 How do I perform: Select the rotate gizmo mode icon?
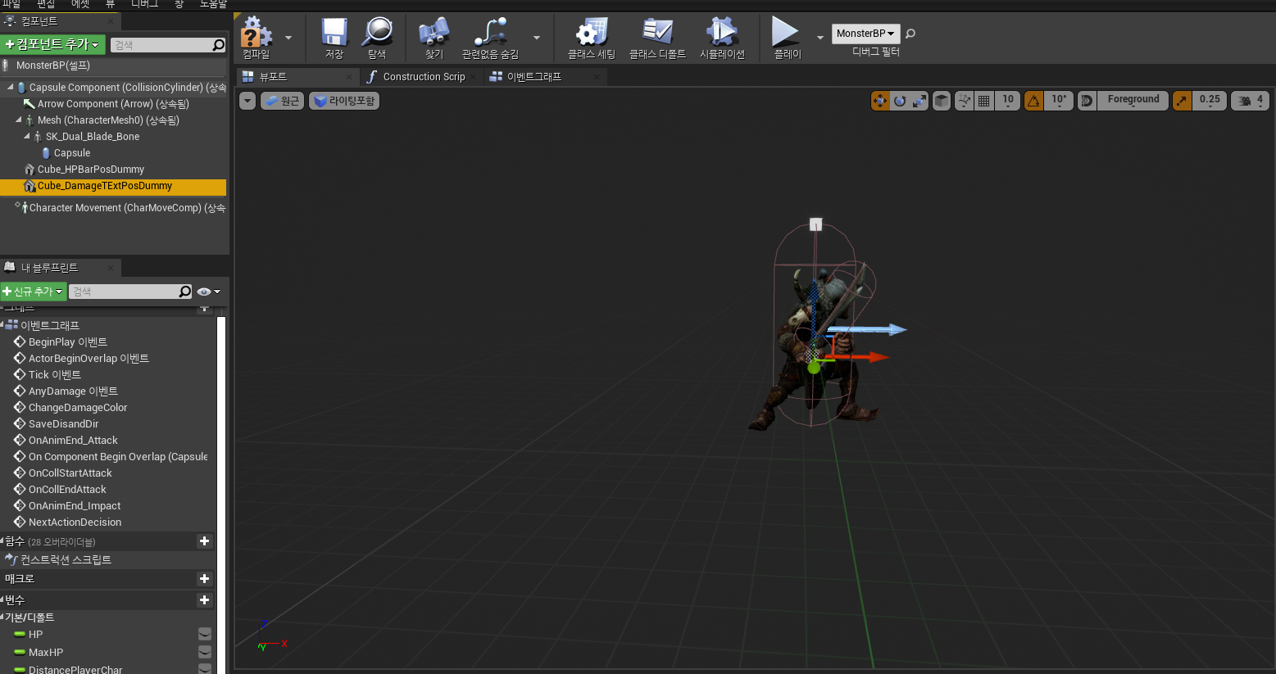coord(900,101)
